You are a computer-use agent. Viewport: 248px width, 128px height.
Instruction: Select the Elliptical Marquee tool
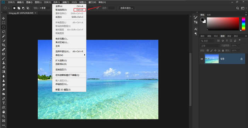(4, 27)
